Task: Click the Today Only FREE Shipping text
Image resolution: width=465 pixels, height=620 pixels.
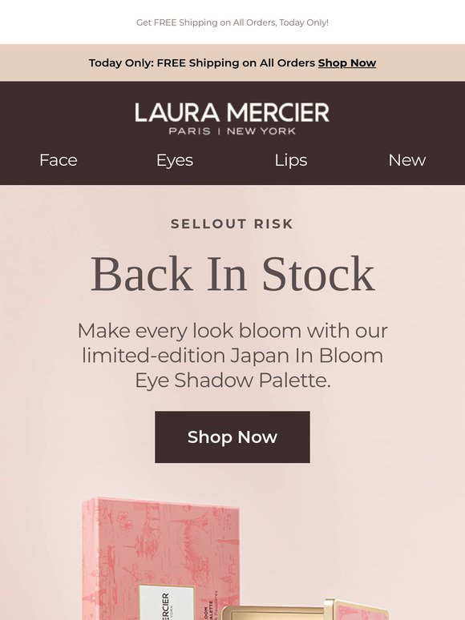Action: (202, 62)
